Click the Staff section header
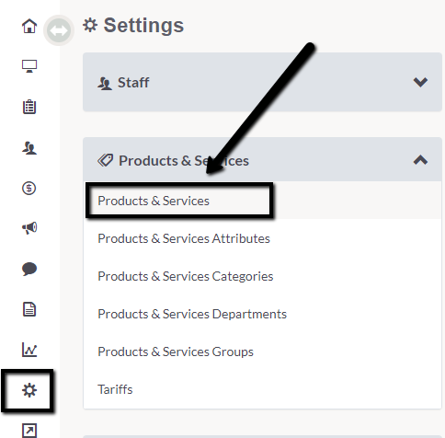Viewport: 445px width, 438px height. point(262,82)
